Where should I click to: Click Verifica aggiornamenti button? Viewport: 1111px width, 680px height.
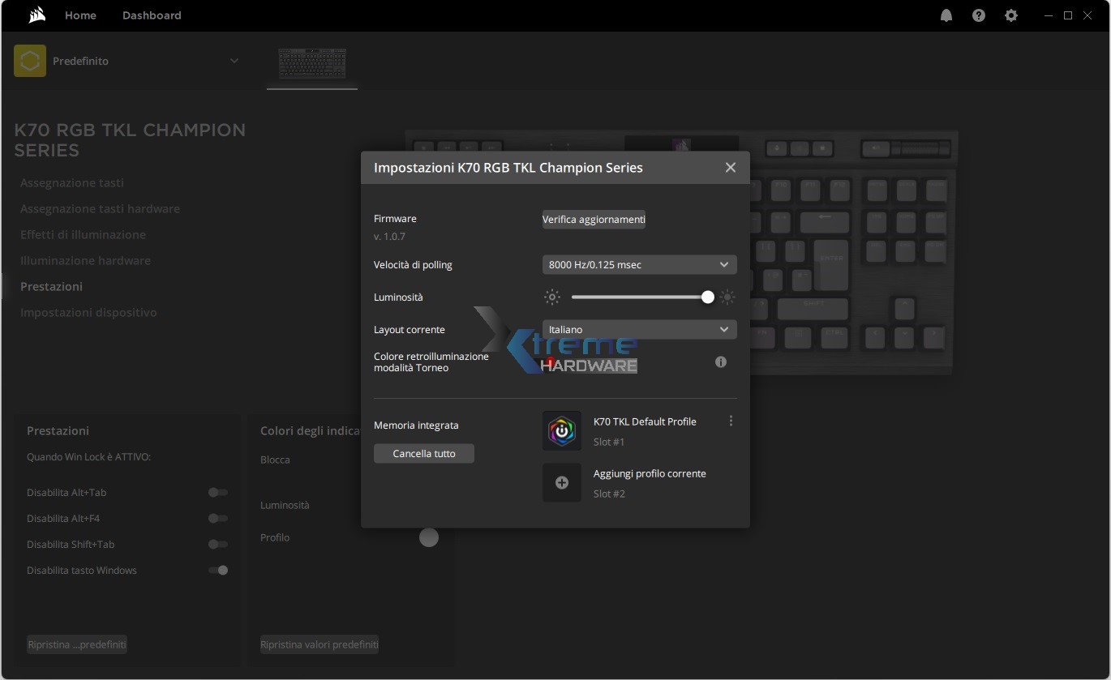[594, 220]
